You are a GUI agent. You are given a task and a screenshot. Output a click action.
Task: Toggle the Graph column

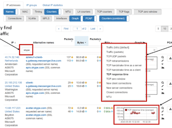[x=76, y=18]
